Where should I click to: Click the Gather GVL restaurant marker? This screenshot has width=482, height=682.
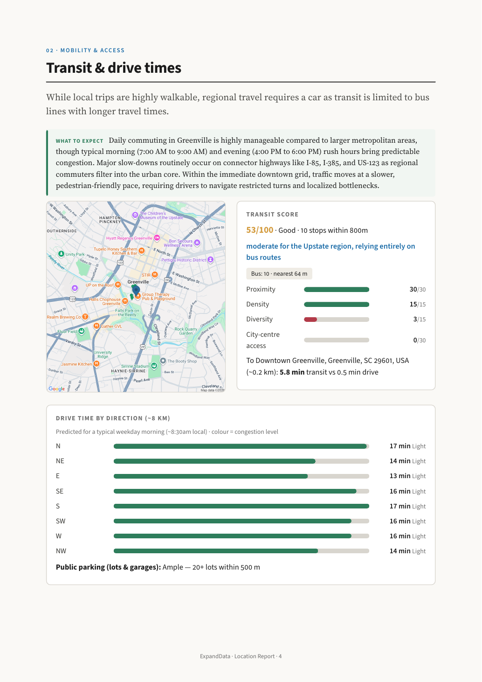pyautogui.click(x=96, y=326)
